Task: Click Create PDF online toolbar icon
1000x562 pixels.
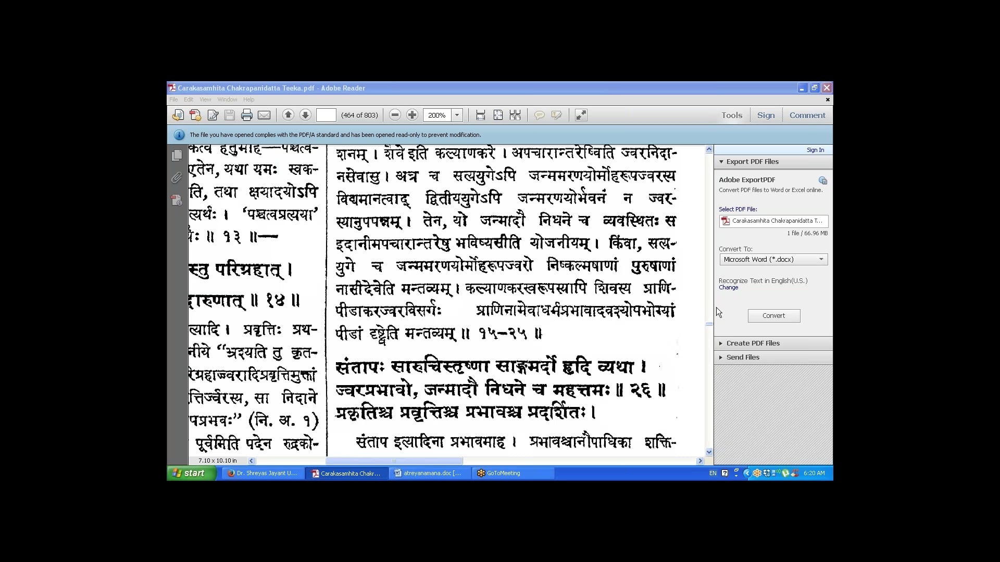Action: point(195,116)
